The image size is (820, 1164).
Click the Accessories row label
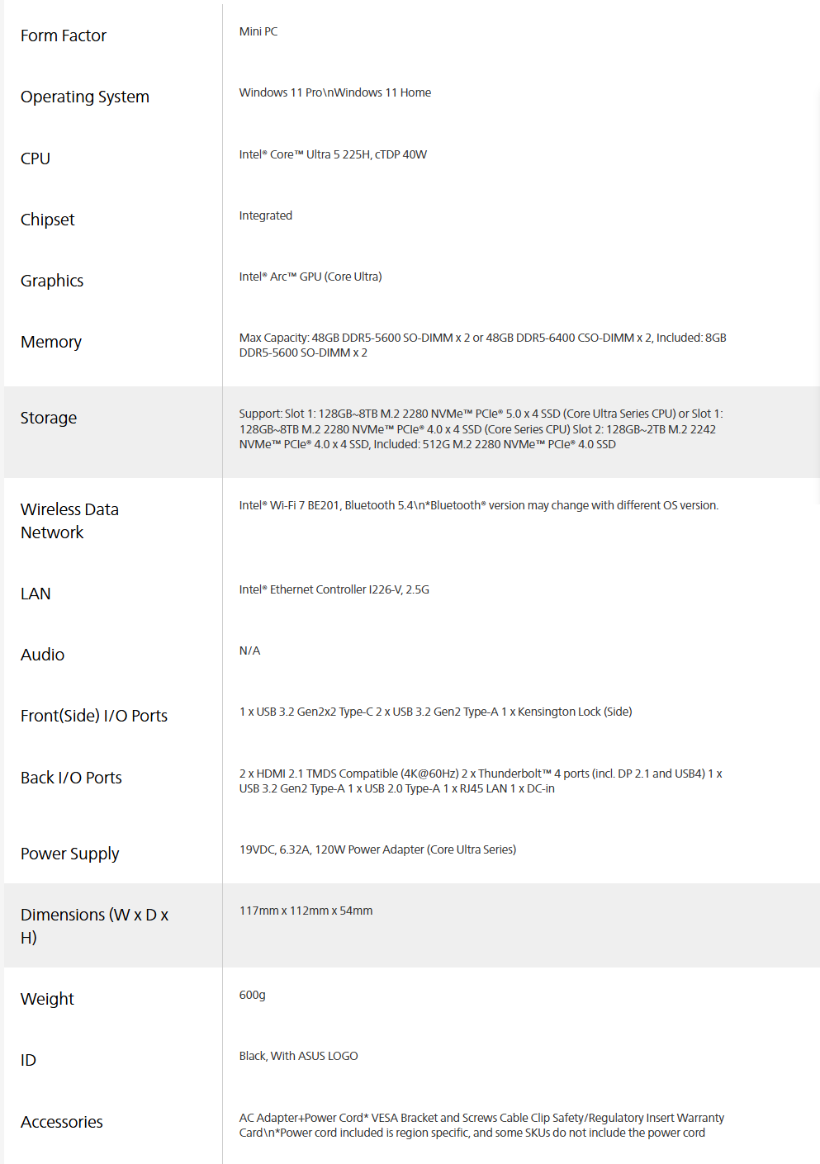pos(62,1122)
